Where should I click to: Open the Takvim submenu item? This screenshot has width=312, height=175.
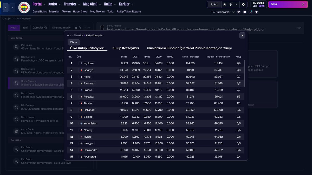point(66,12)
